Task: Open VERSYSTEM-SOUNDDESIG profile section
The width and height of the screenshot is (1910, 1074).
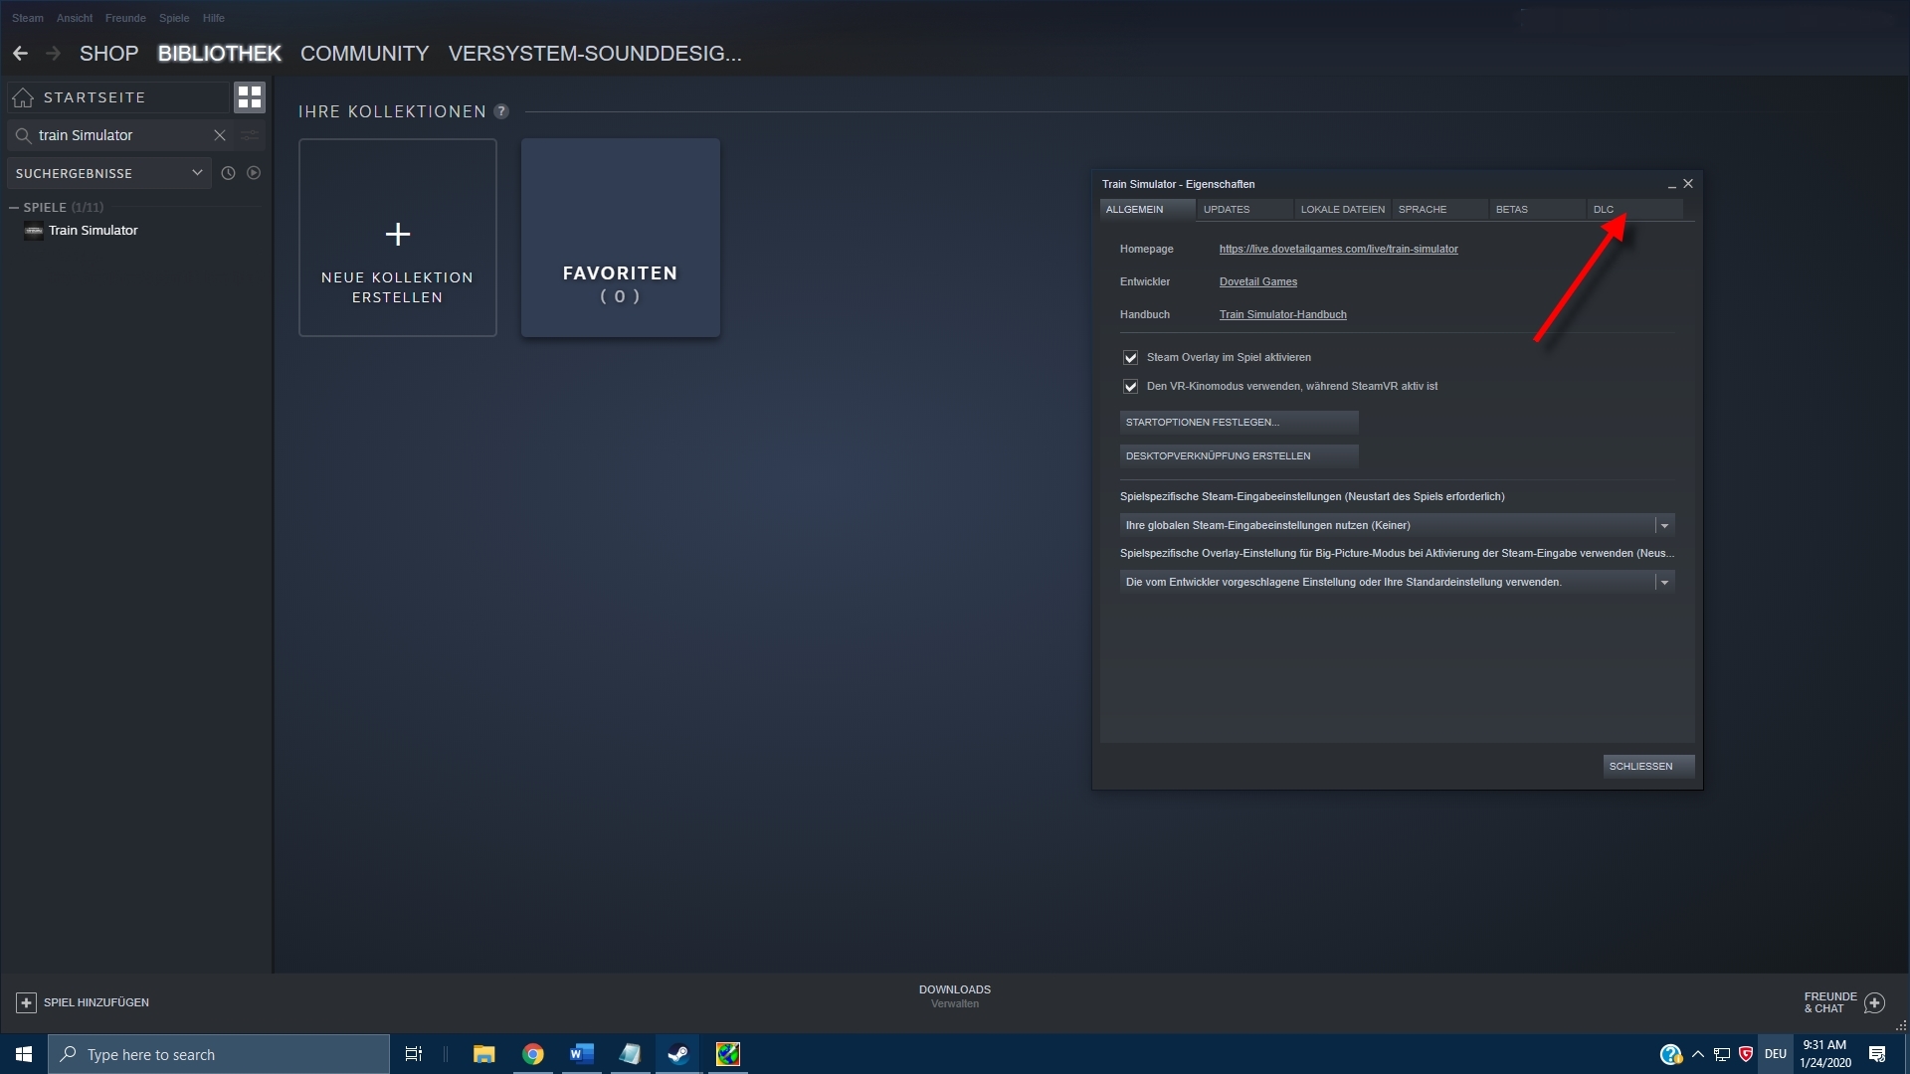Action: pos(595,54)
